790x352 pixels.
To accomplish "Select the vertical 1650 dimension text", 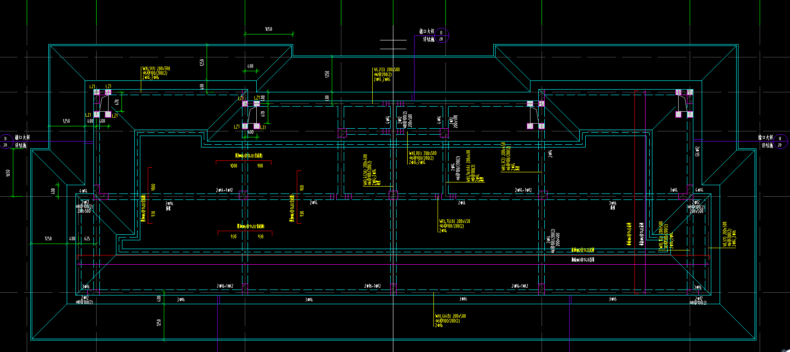I will (7, 173).
